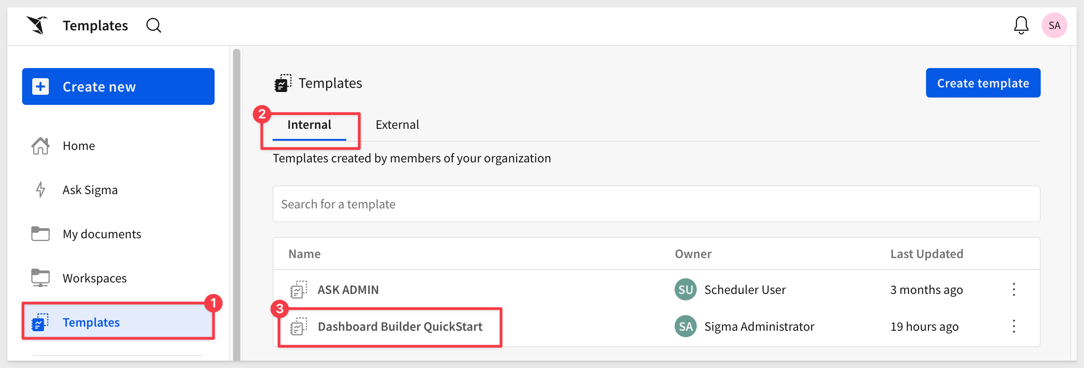
Task: Switch to the Internal tab
Action: coord(309,125)
